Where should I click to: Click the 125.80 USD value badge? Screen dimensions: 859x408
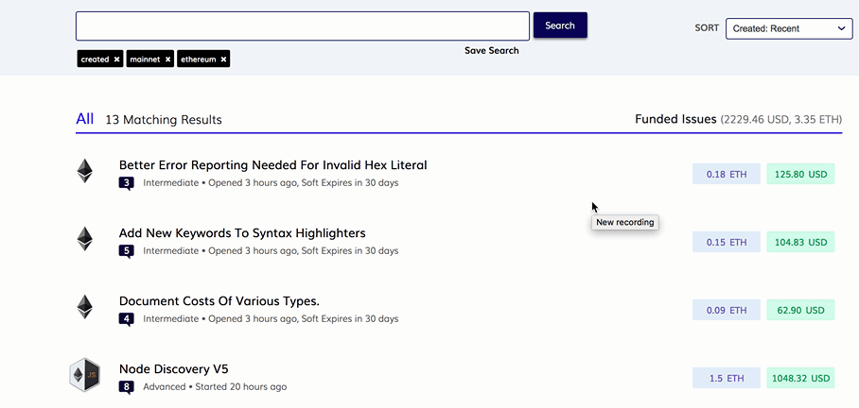click(x=800, y=175)
